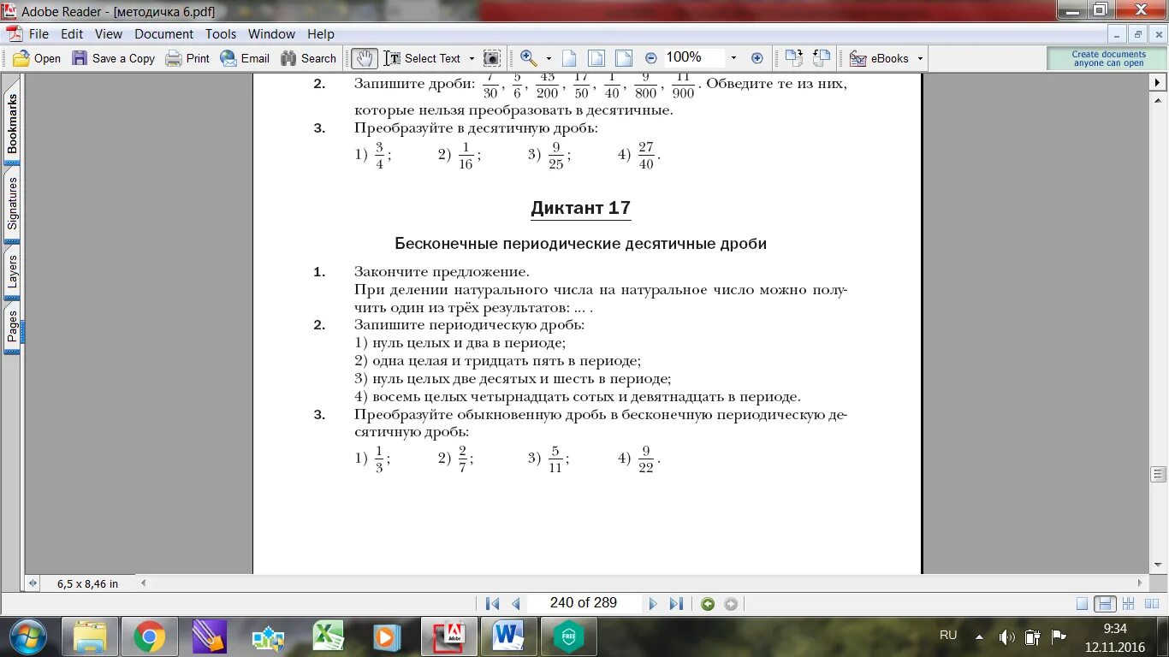
Task: Click the Email toolbar button
Action: (x=245, y=58)
